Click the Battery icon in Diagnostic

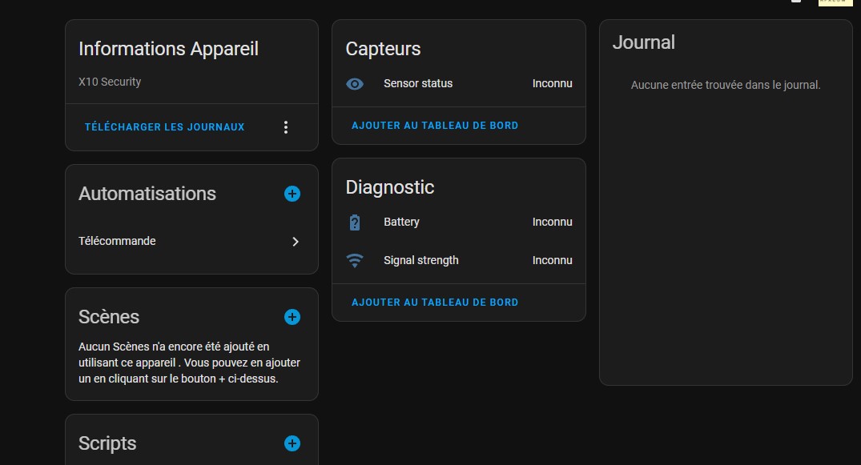pyautogui.click(x=355, y=222)
